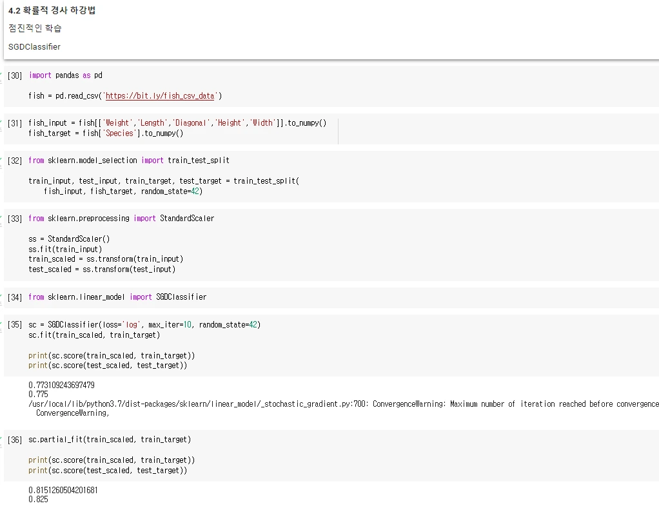Click the [32] execution indicator

(14, 161)
